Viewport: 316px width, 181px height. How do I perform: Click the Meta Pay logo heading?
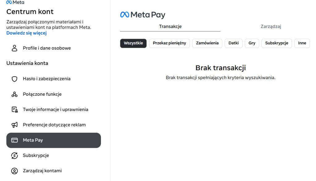pyautogui.click(x=143, y=15)
